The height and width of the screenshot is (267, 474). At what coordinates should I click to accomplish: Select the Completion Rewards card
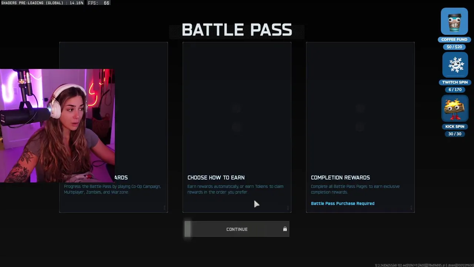click(360, 127)
